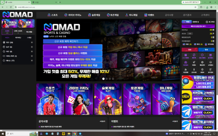The height and width of the screenshot is (136, 218).
Task: Expand the 야구 sport category with plus button
Action: pyautogui.click(x=32, y=51)
